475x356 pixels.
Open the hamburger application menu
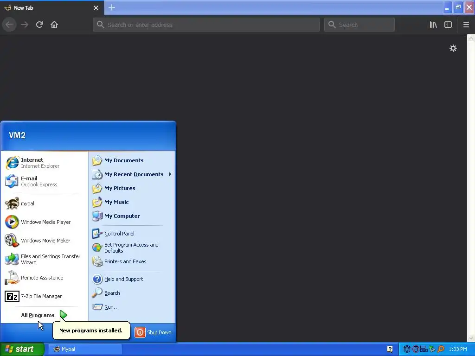pos(466,25)
